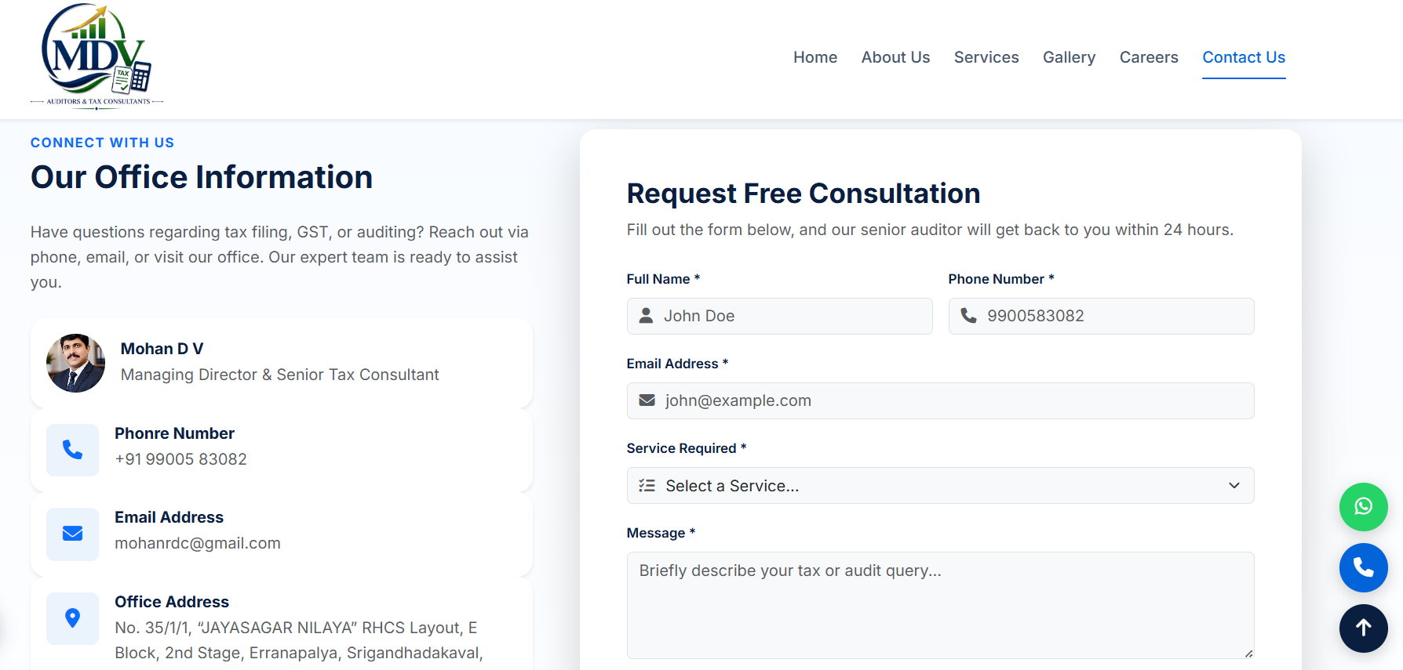Click envelope icon inside email input
Image resolution: width=1403 pixels, height=670 pixels.
pos(647,400)
